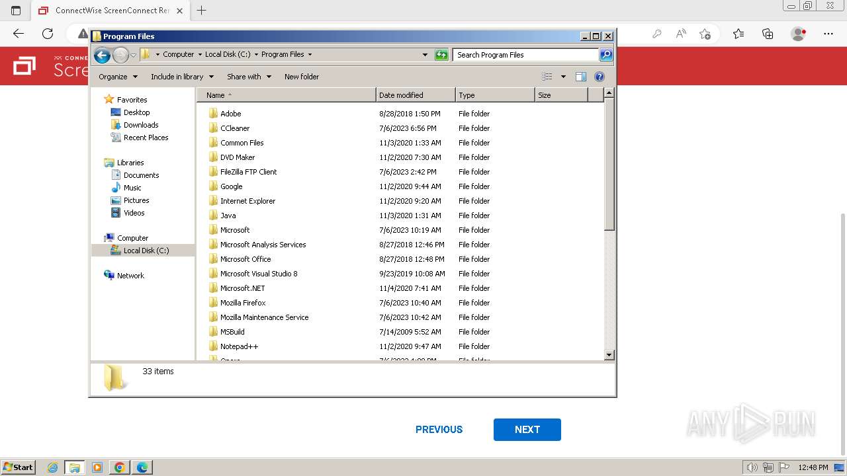Screen dimensions: 847x476
Task: Open the Share with menu
Action: 249,77
